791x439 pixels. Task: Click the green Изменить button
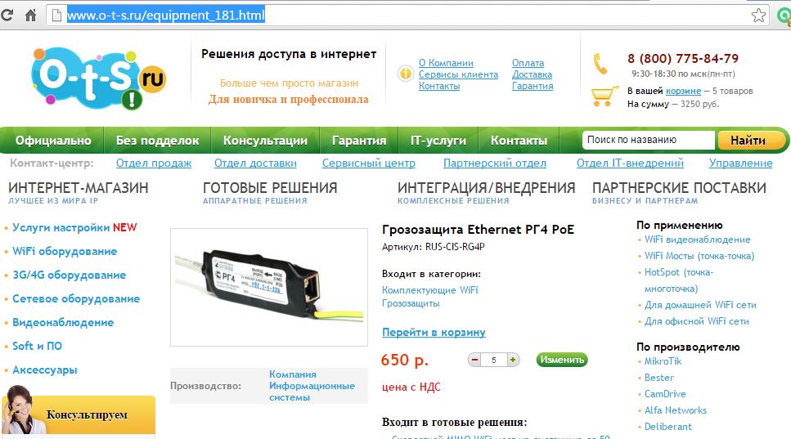tap(562, 360)
